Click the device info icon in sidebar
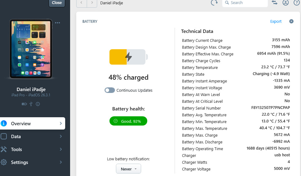301x176 pixels. click(38, 104)
